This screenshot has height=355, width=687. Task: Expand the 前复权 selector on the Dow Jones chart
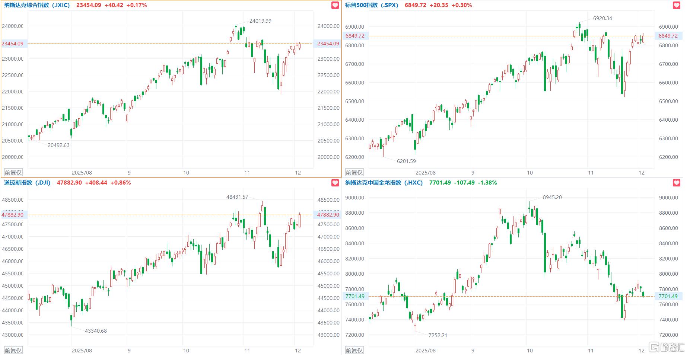pos(13,350)
